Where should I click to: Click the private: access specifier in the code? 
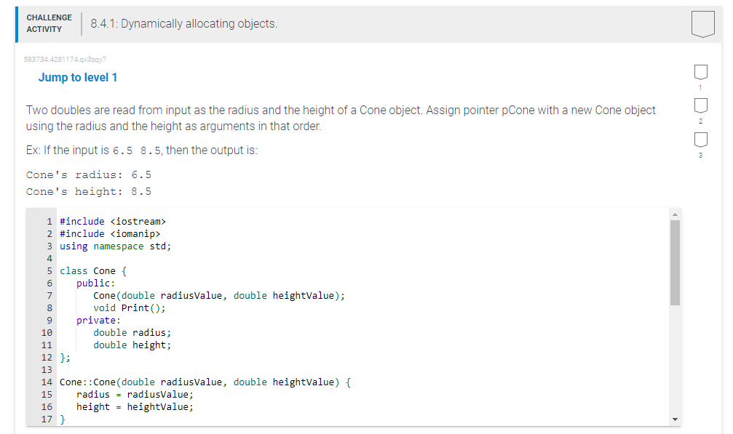tap(98, 320)
